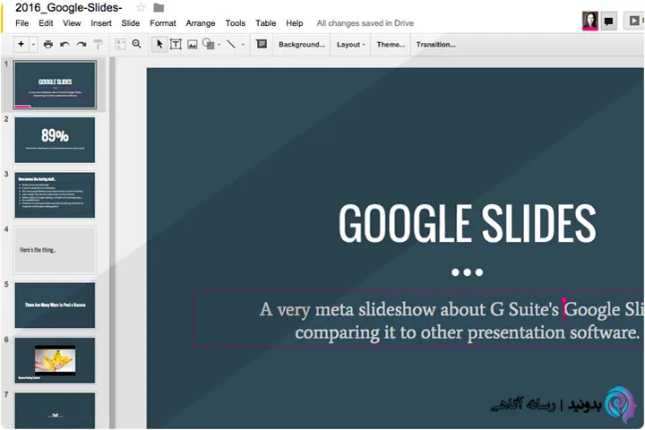Select slide 6 thumbnail with banana photo
645x430 pixels.
pos(56,360)
